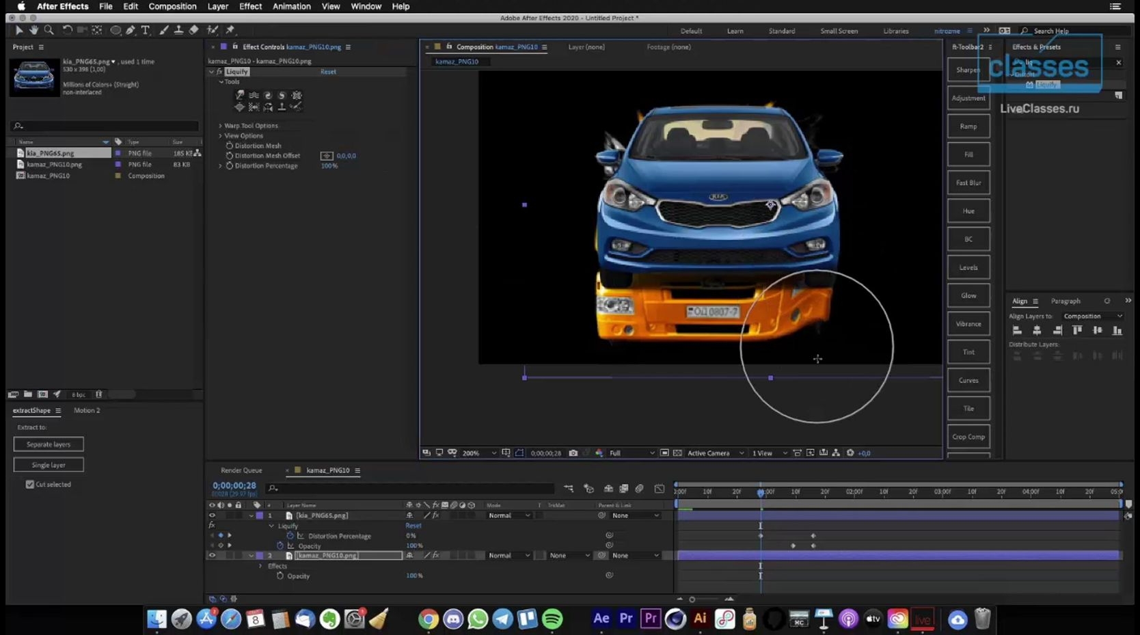Toggle the viewer transparency grid
Screen dimensions: 1140x635
click(677, 453)
